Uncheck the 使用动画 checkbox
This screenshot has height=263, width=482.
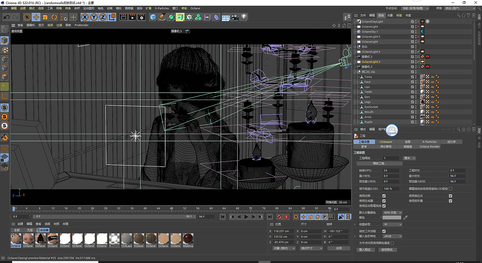coord(384,196)
